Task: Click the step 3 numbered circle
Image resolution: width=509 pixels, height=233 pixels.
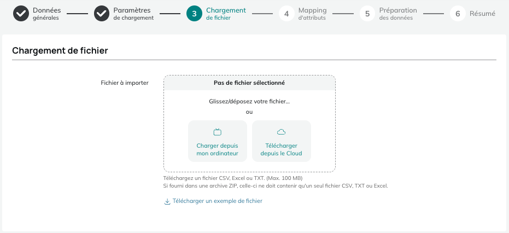Action: coord(195,14)
